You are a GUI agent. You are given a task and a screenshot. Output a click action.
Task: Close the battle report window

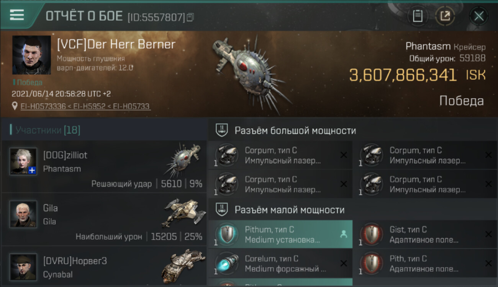pyautogui.click(x=479, y=16)
